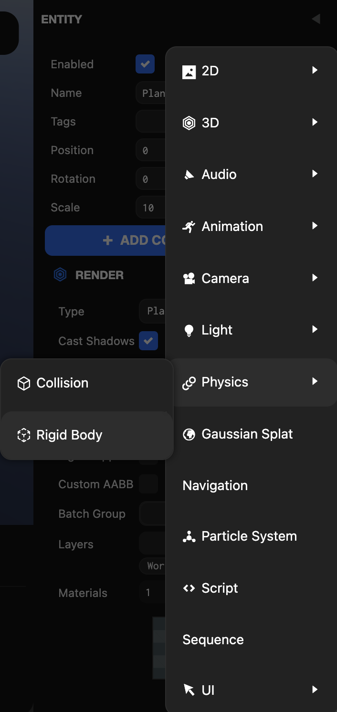Expand the Audio submenu arrow
Viewport: 337px width, 712px height.
pyautogui.click(x=315, y=174)
